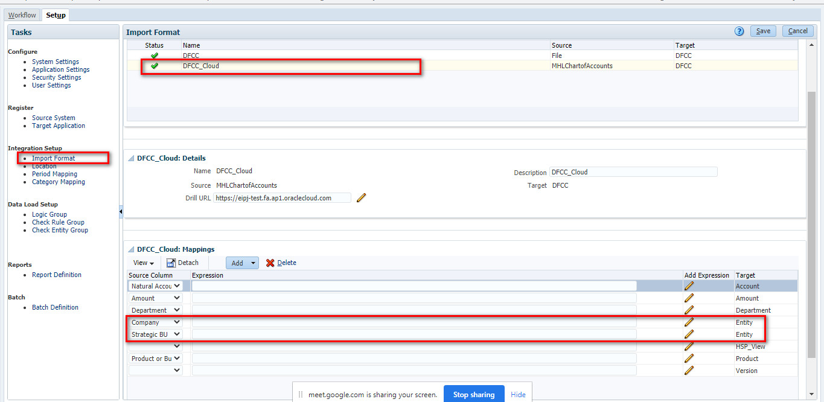Click into the Drill URL field

[283, 197]
